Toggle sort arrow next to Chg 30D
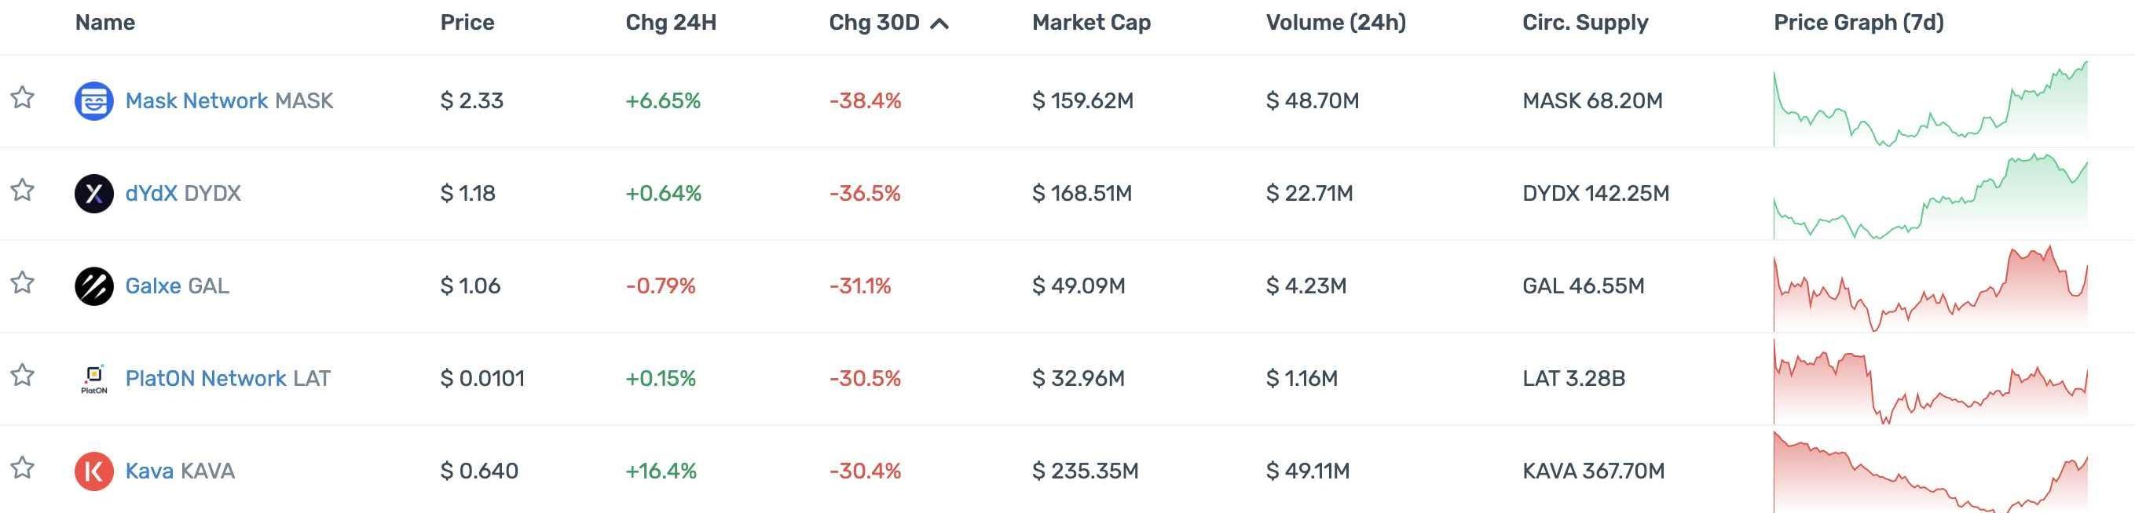The width and height of the screenshot is (2135, 513). pos(939,24)
